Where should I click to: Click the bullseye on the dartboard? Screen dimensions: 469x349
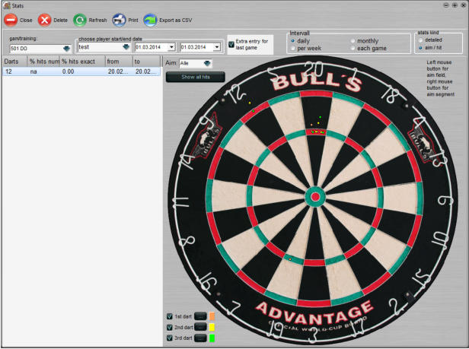point(314,197)
